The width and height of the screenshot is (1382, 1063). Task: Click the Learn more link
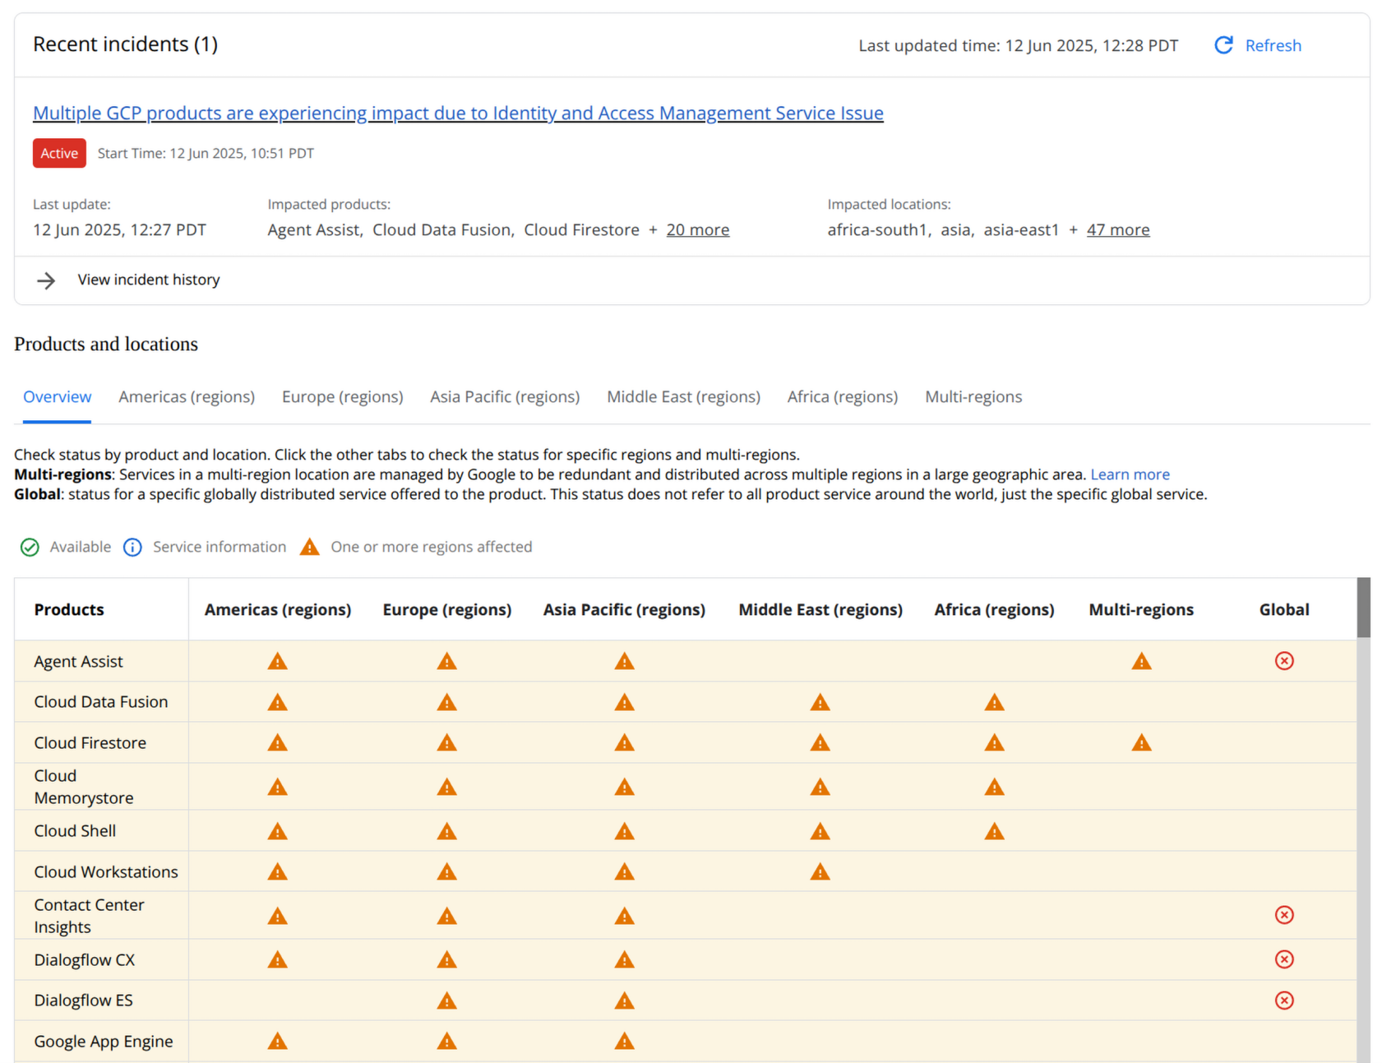[x=1130, y=474]
